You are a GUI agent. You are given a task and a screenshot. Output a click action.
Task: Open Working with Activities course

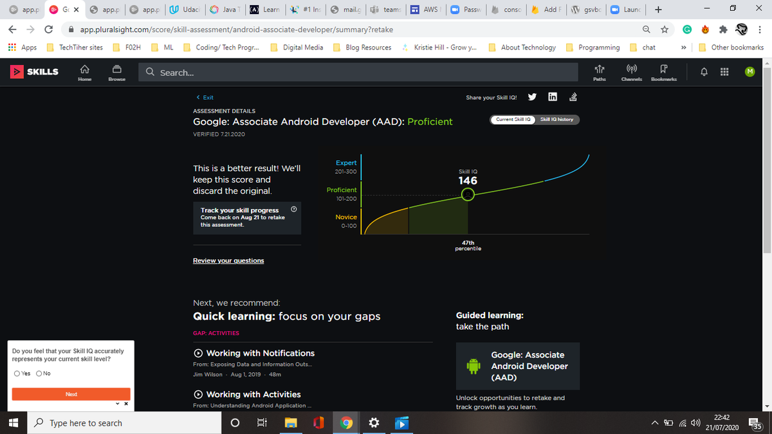tap(253, 394)
